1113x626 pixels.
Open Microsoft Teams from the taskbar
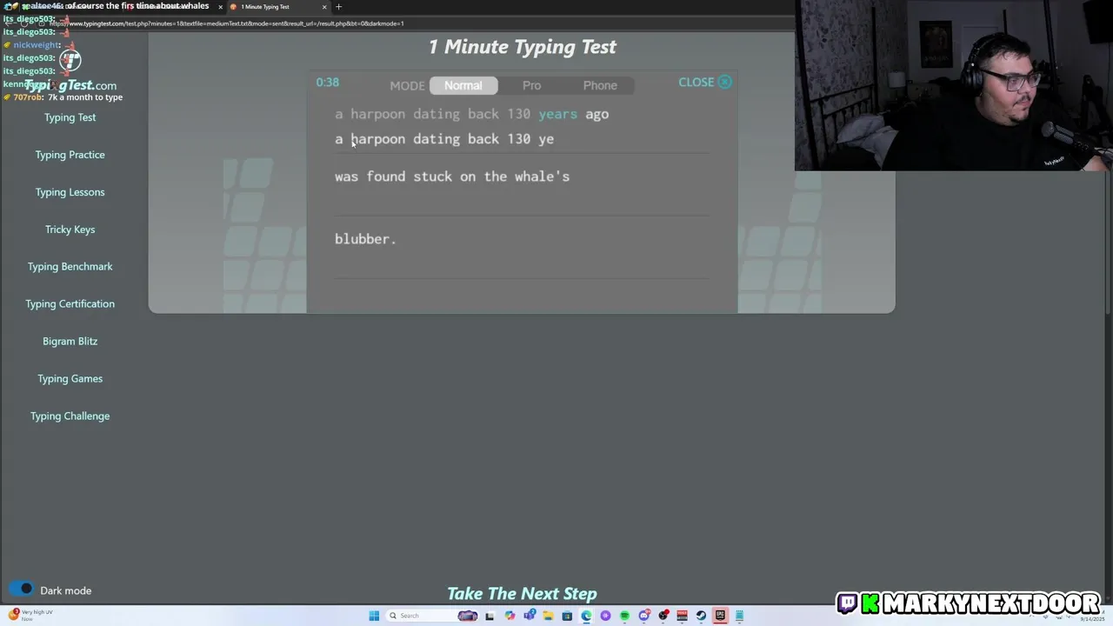point(529,616)
